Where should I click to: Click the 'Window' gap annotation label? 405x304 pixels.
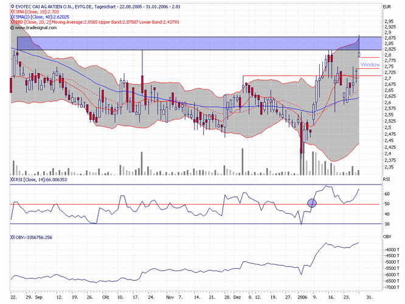[x=369, y=64]
